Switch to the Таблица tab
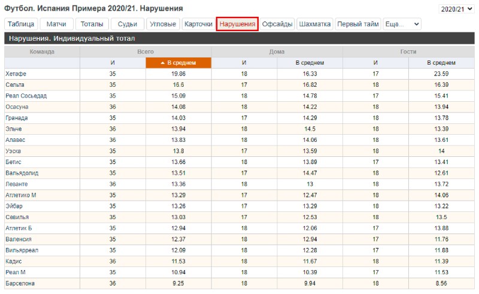The width and height of the screenshot is (479, 294). point(21,24)
